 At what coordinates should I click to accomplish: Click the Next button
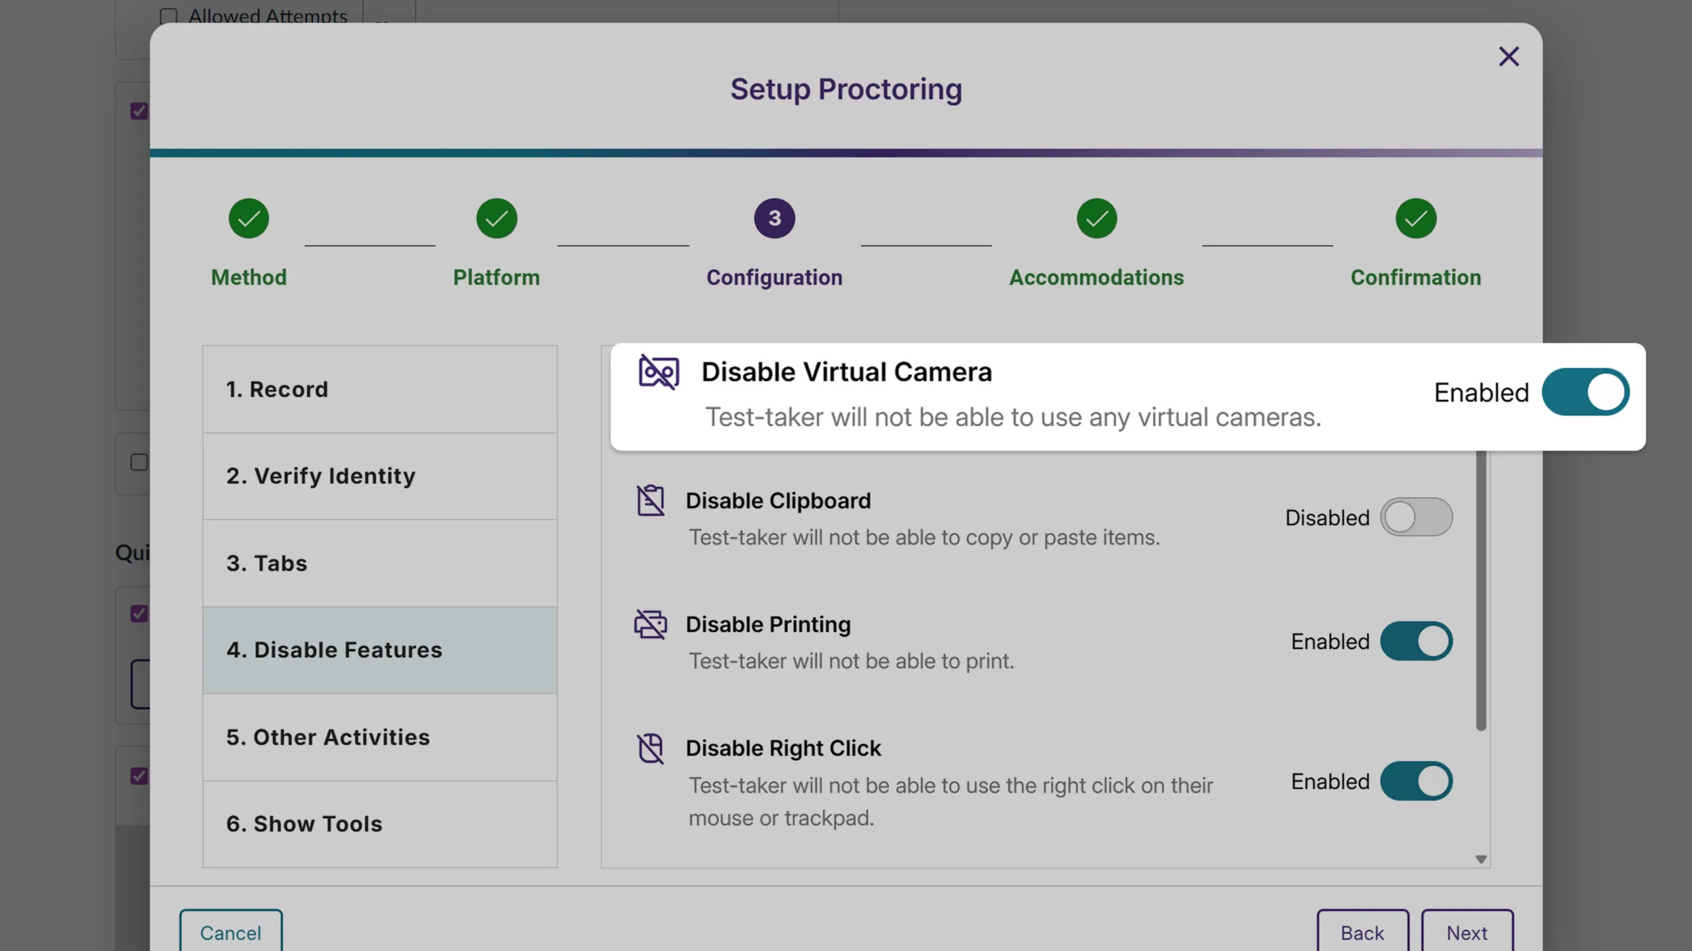[x=1466, y=933]
